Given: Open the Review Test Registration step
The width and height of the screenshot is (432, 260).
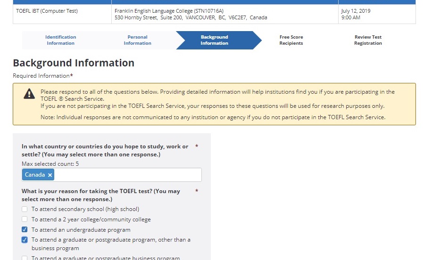Looking at the screenshot, I should (368, 40).
